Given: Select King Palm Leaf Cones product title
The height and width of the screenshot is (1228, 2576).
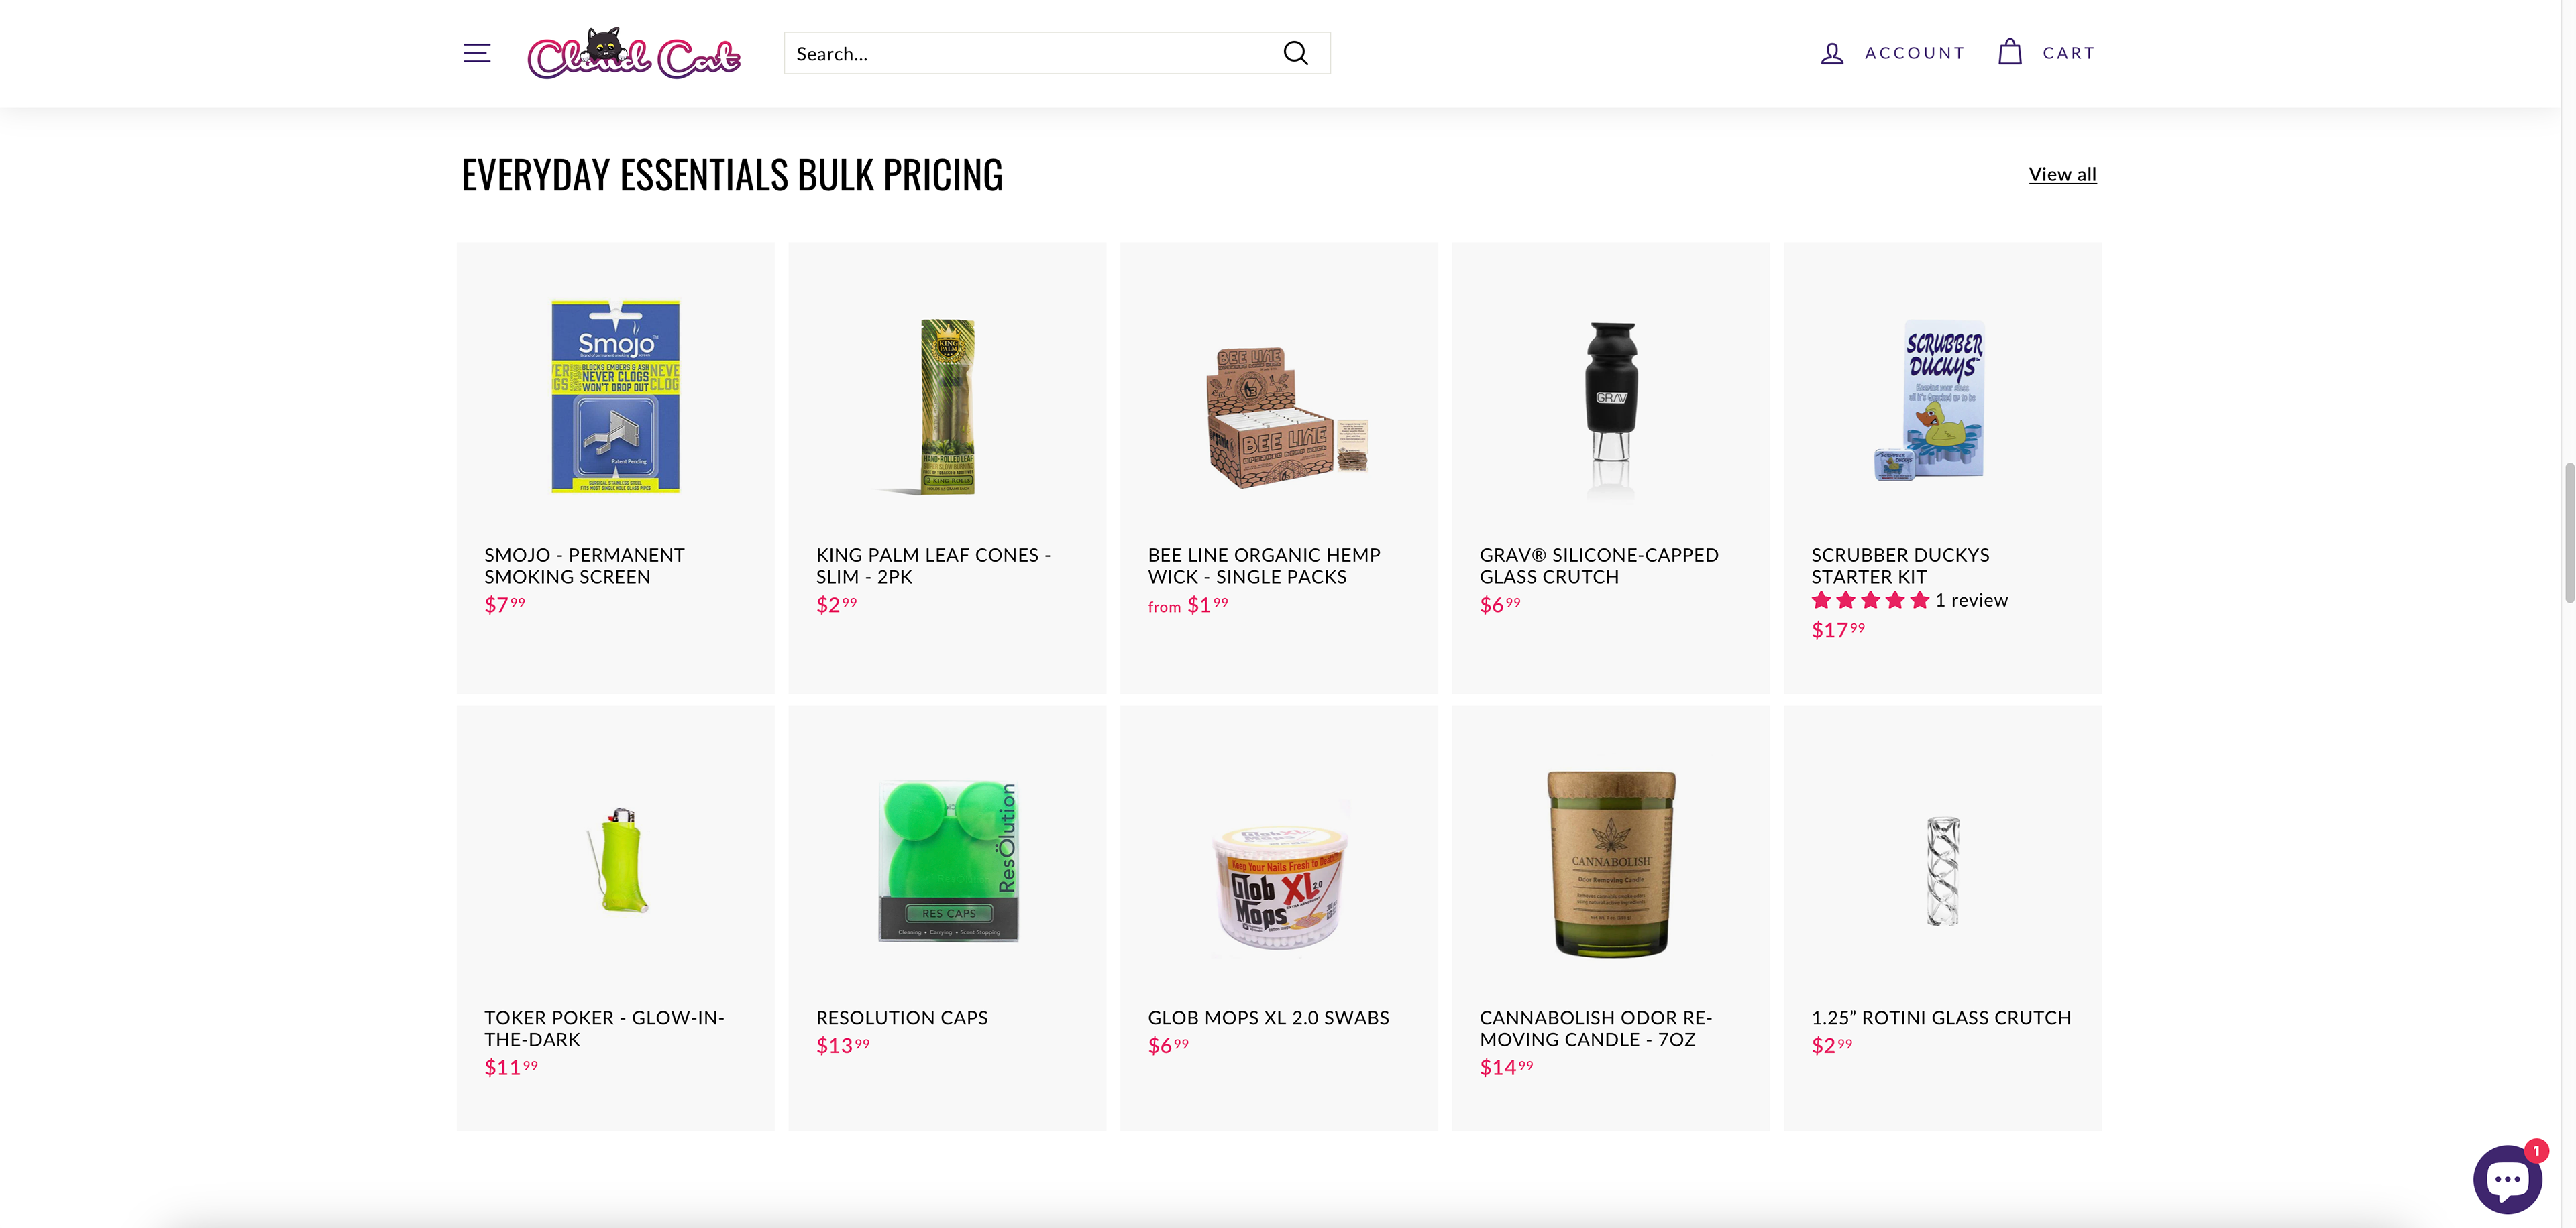Looking at the screenshot, I should (932, 566).
